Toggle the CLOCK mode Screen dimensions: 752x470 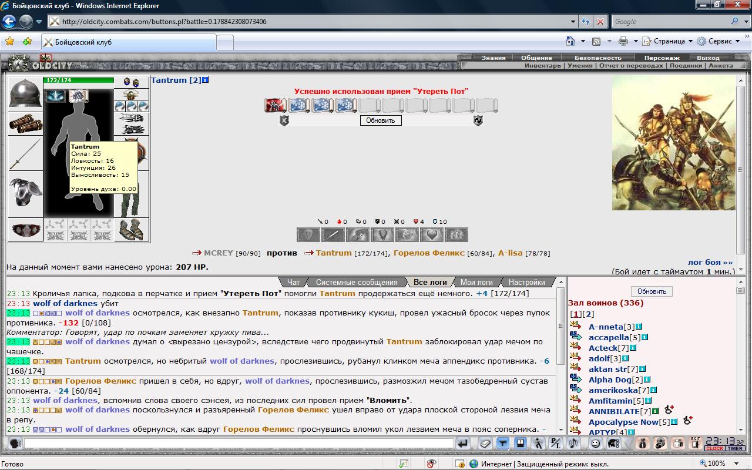(715, 448)
